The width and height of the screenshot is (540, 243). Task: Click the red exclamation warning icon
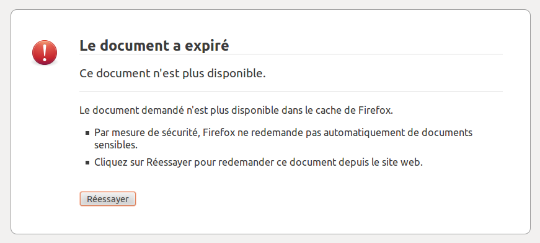[45, 52]
